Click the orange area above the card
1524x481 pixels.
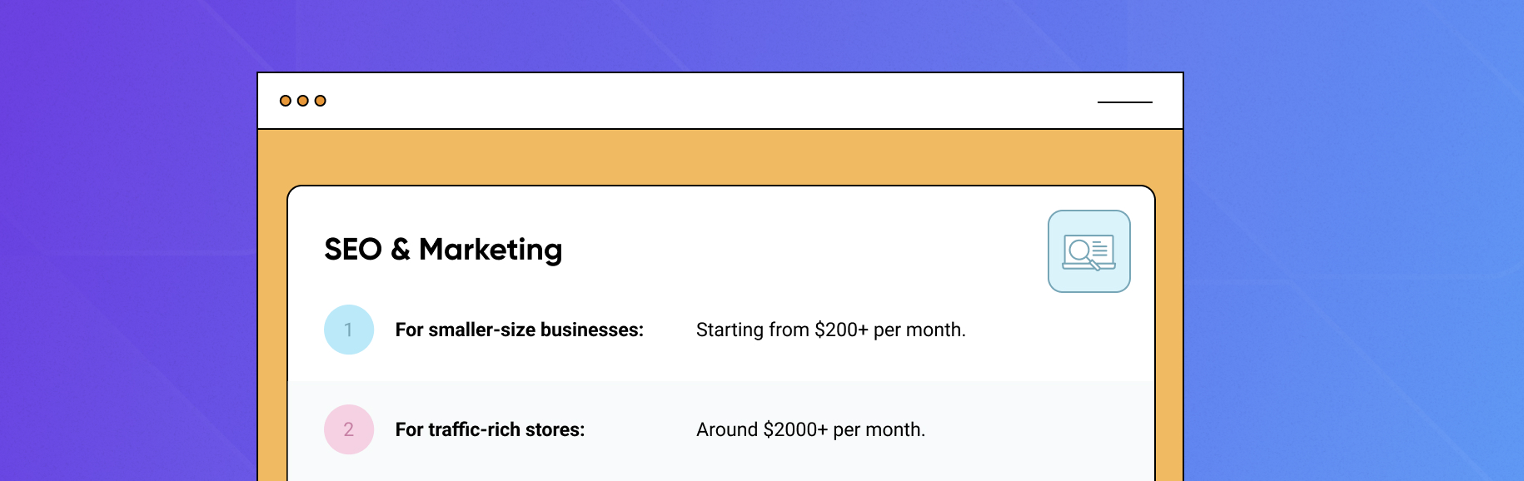720,157
